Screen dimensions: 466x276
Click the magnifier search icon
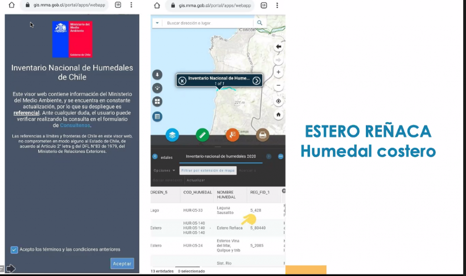click(260, 23)
